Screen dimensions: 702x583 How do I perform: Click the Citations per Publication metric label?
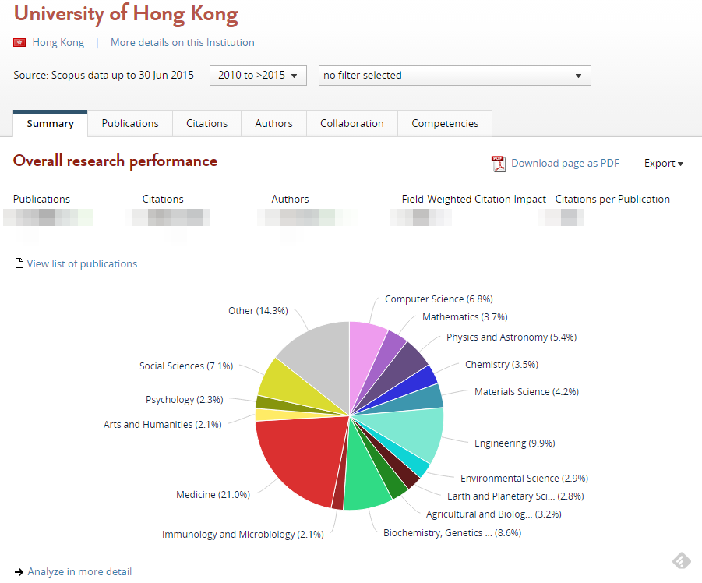612,200
